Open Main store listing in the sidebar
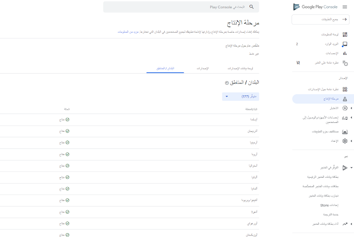The height and width of the screenshot is (237, 354). coord(322,177)
